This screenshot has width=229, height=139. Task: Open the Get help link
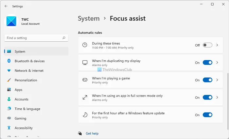[92, 133]
